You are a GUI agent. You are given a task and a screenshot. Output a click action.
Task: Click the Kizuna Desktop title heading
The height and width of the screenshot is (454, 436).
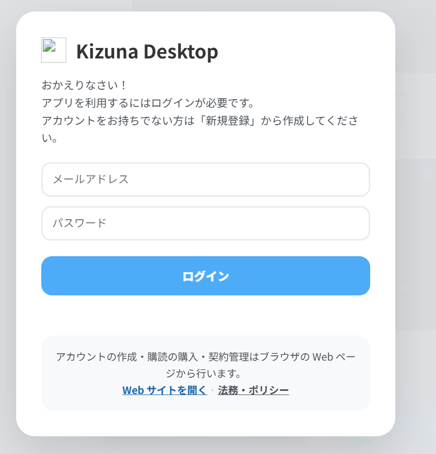coord(147,52)
